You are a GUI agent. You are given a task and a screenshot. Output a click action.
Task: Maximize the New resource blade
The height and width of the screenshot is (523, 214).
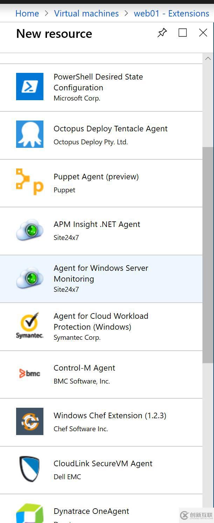[182, 33]
